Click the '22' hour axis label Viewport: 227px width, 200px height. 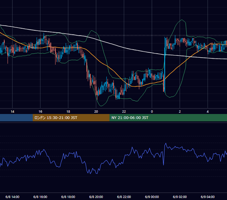124,112
